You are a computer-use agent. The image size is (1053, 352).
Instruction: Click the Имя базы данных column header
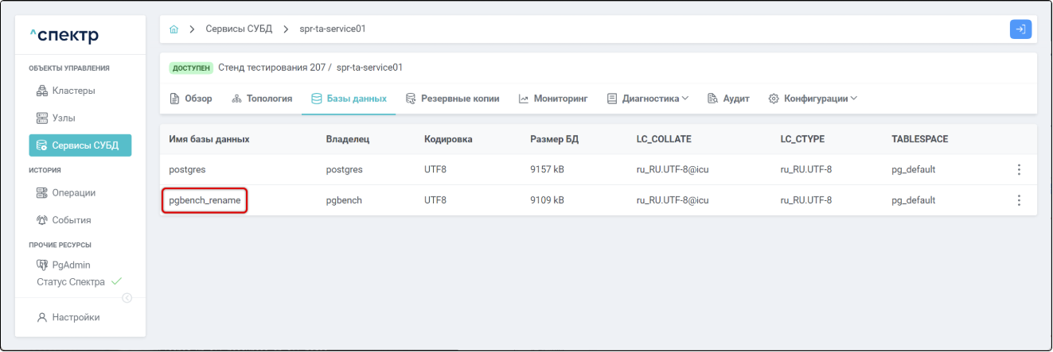tap(209, 139)
